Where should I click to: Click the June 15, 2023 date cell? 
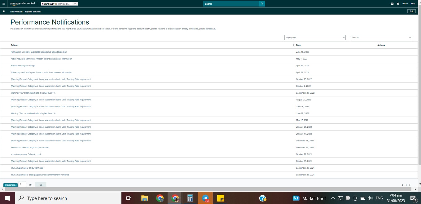click(x=303, y=52)
